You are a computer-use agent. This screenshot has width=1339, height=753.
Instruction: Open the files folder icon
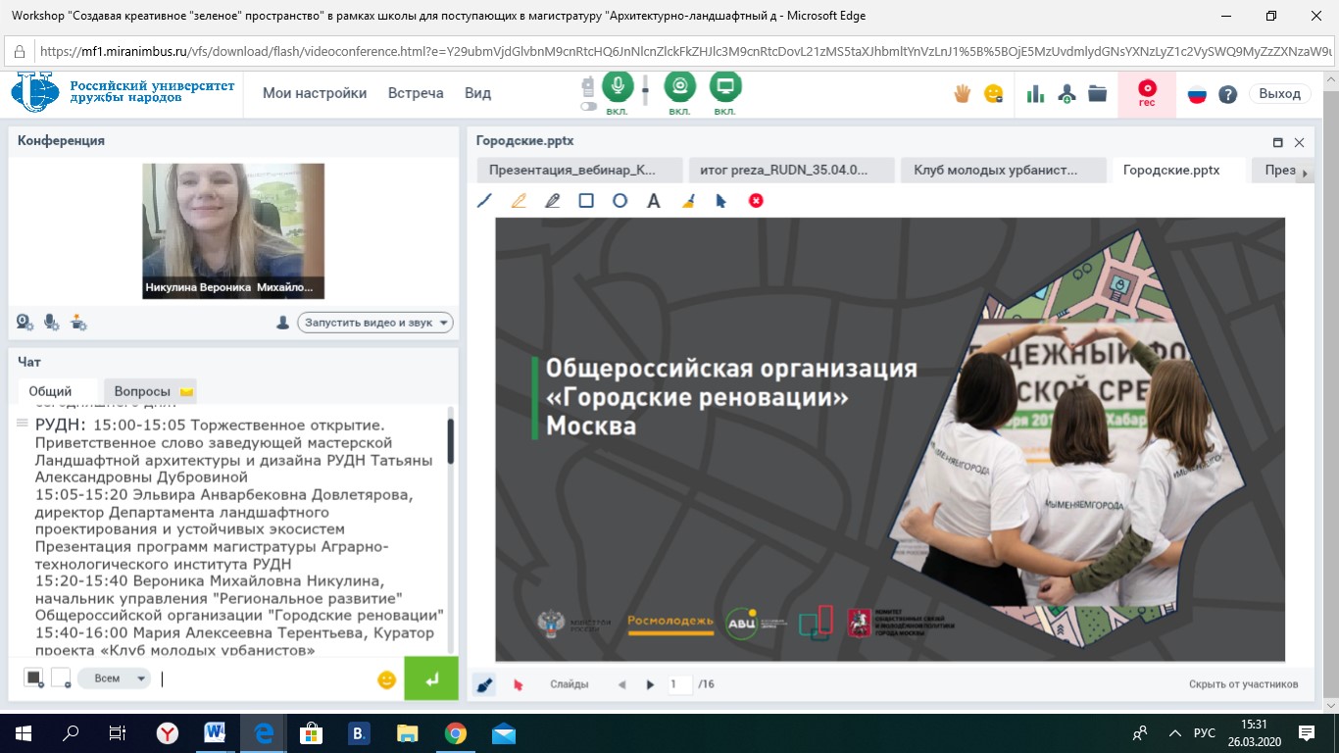point(1097,94)
